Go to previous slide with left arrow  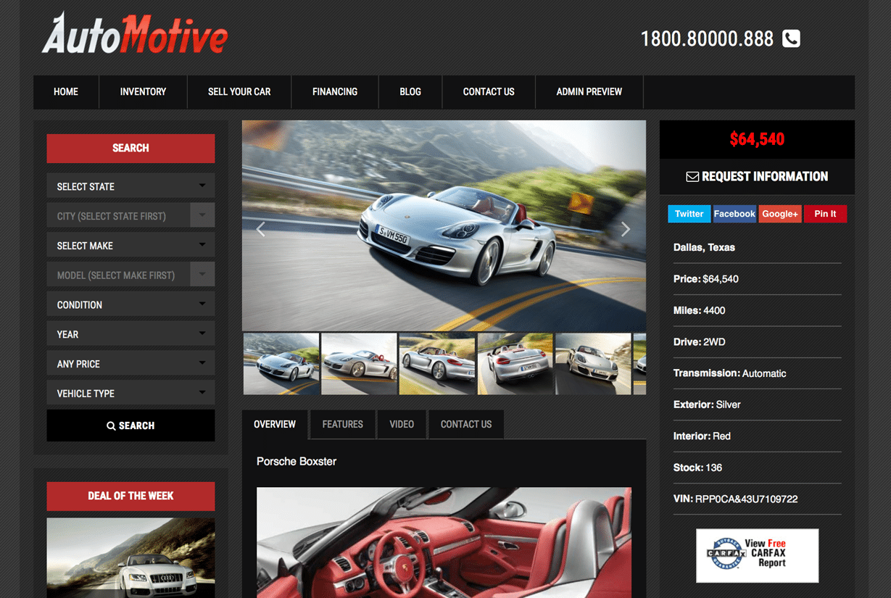pyautogui.click(x=261, y=229)
